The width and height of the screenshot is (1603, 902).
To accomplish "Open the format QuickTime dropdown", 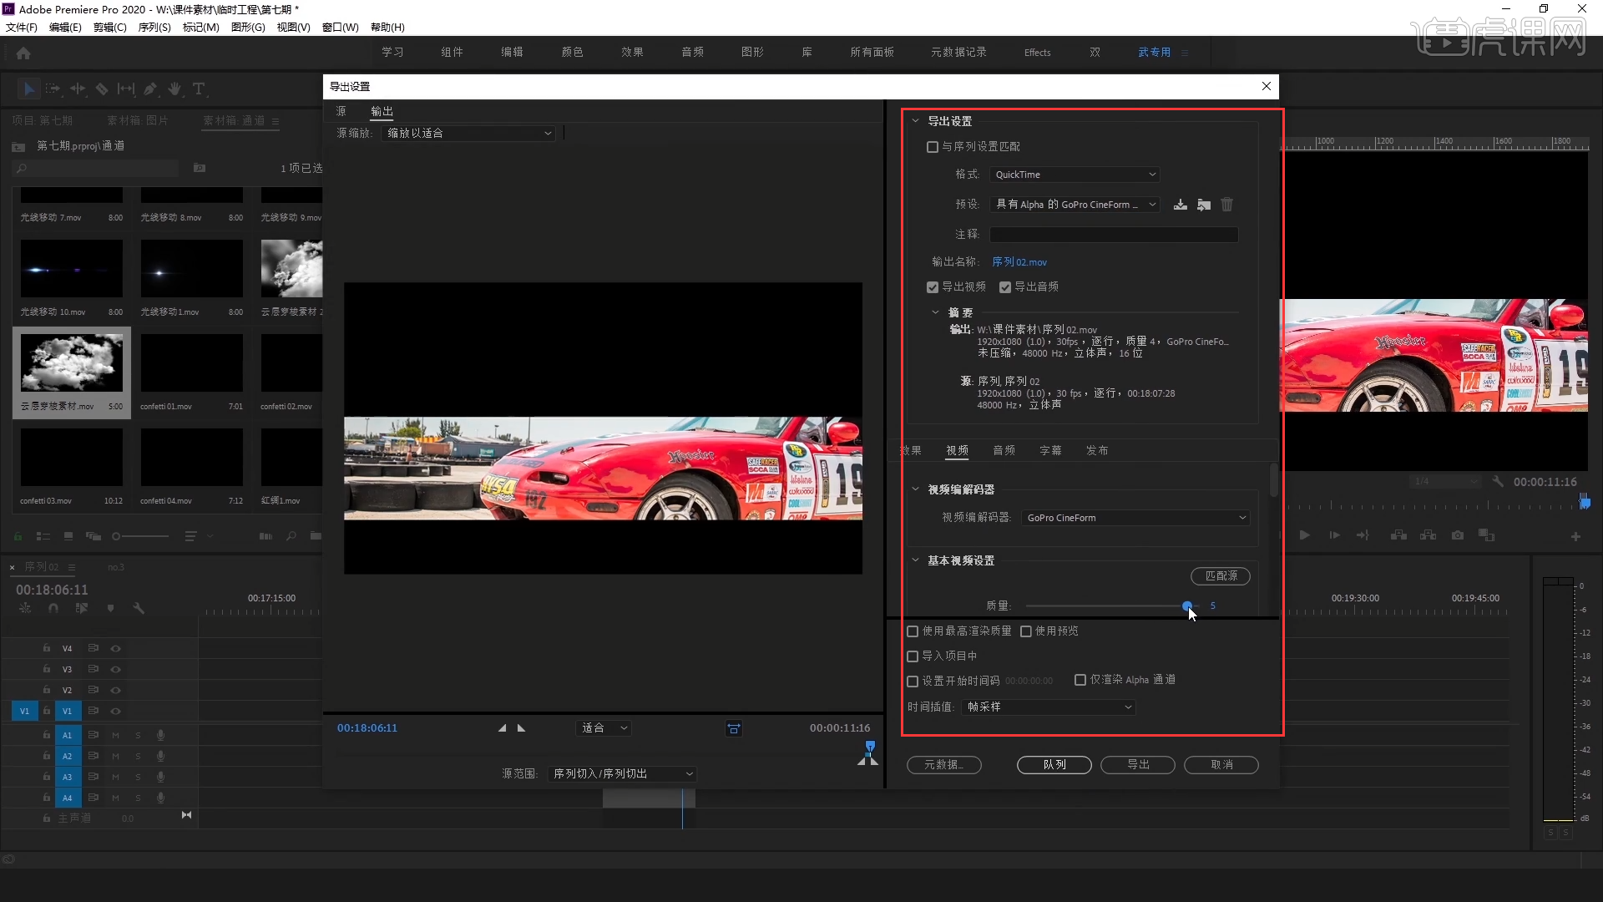I will 1075,175.
